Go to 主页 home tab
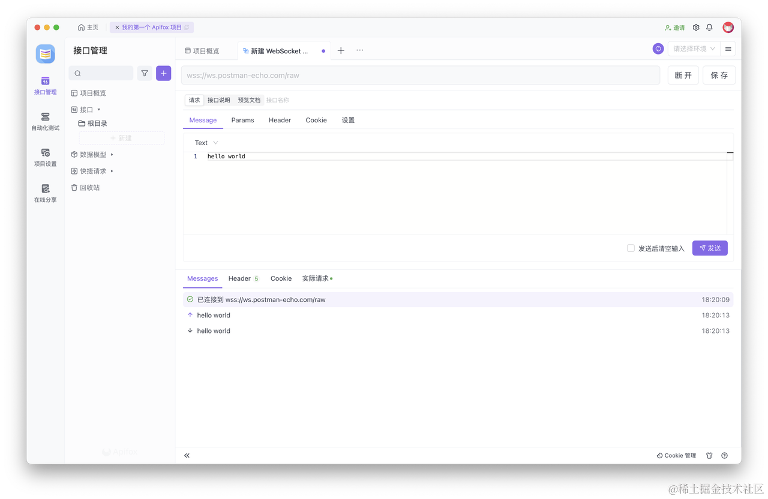The image size is (768, 499). coord(88,28)
